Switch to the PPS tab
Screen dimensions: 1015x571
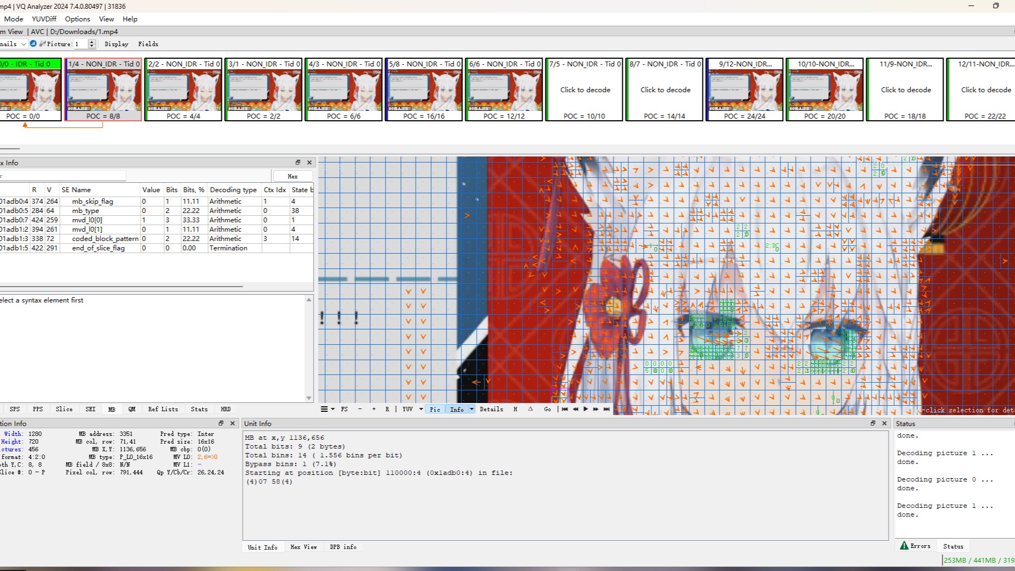point(37,409)
